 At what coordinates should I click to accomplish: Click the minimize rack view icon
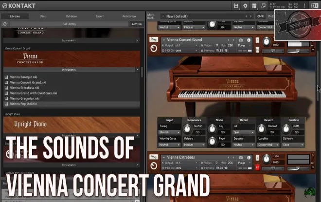tap(263, 6)
